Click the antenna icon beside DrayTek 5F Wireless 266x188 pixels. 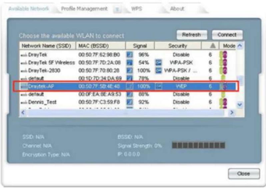point(24,63)
